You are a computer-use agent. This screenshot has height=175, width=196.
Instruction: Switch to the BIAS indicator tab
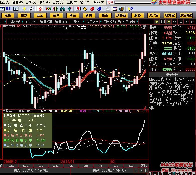[26, 166]
